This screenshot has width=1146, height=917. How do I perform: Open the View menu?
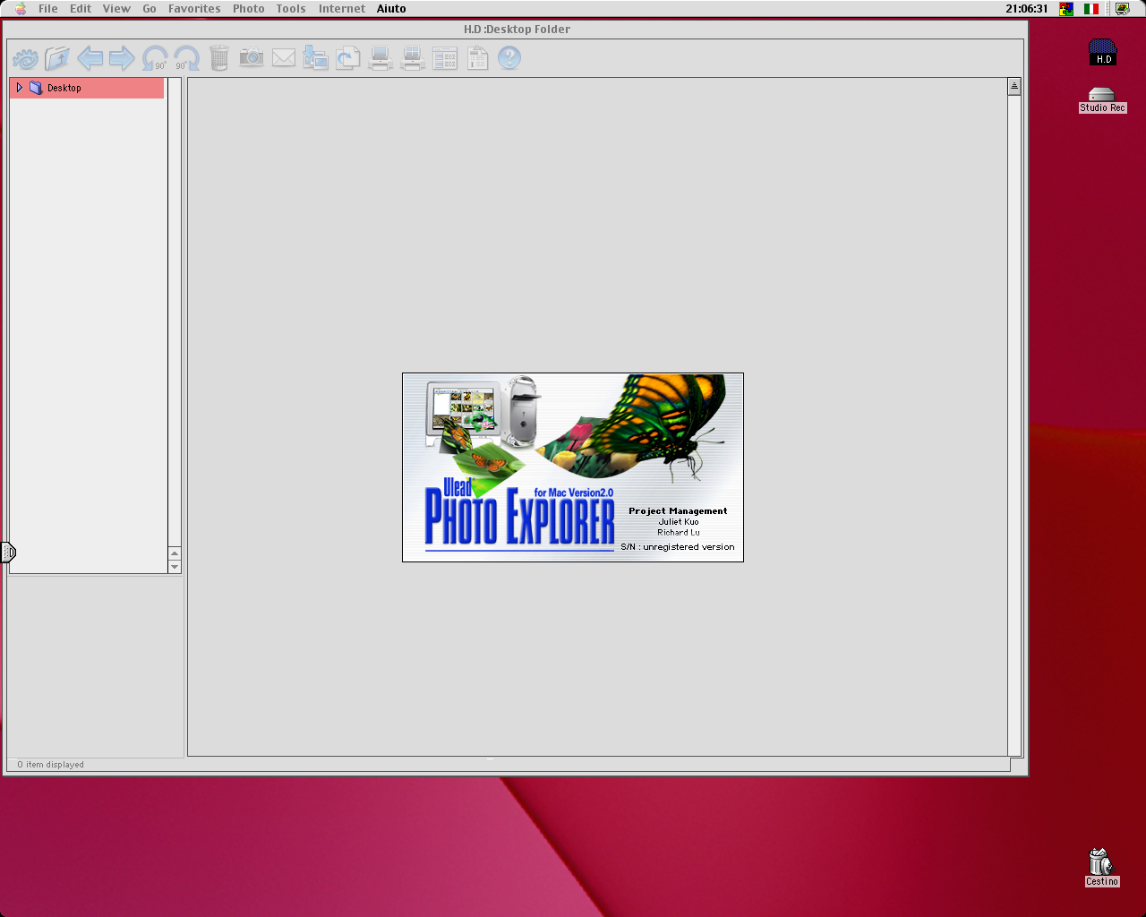click(x=116, y=8)
